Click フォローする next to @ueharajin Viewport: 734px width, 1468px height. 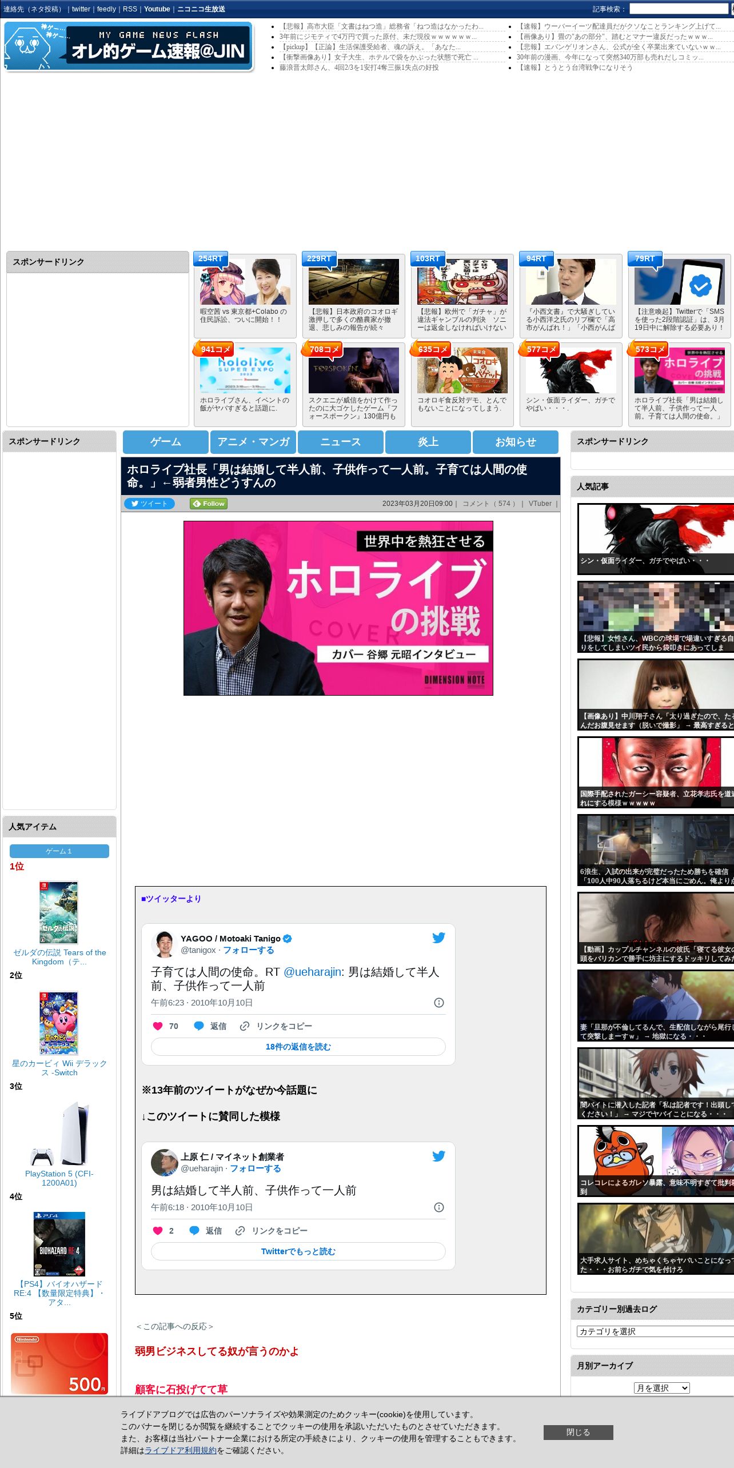point(256,1168)
